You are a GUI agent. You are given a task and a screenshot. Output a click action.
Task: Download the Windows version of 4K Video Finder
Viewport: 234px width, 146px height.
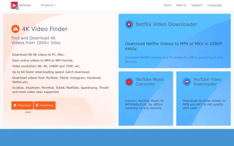22,106
